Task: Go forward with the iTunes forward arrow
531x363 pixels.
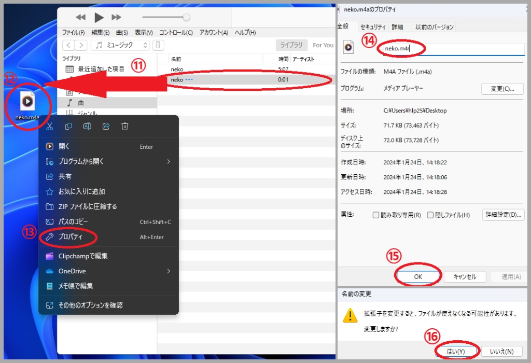Action: coord(81,45)
